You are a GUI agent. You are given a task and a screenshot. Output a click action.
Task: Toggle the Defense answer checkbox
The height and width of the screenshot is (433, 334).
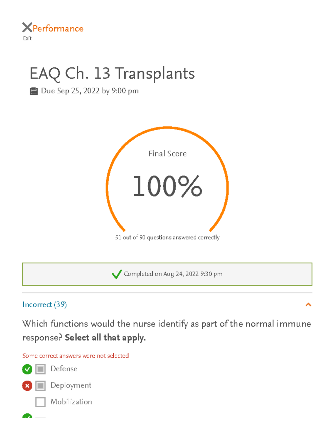[40, 369]
